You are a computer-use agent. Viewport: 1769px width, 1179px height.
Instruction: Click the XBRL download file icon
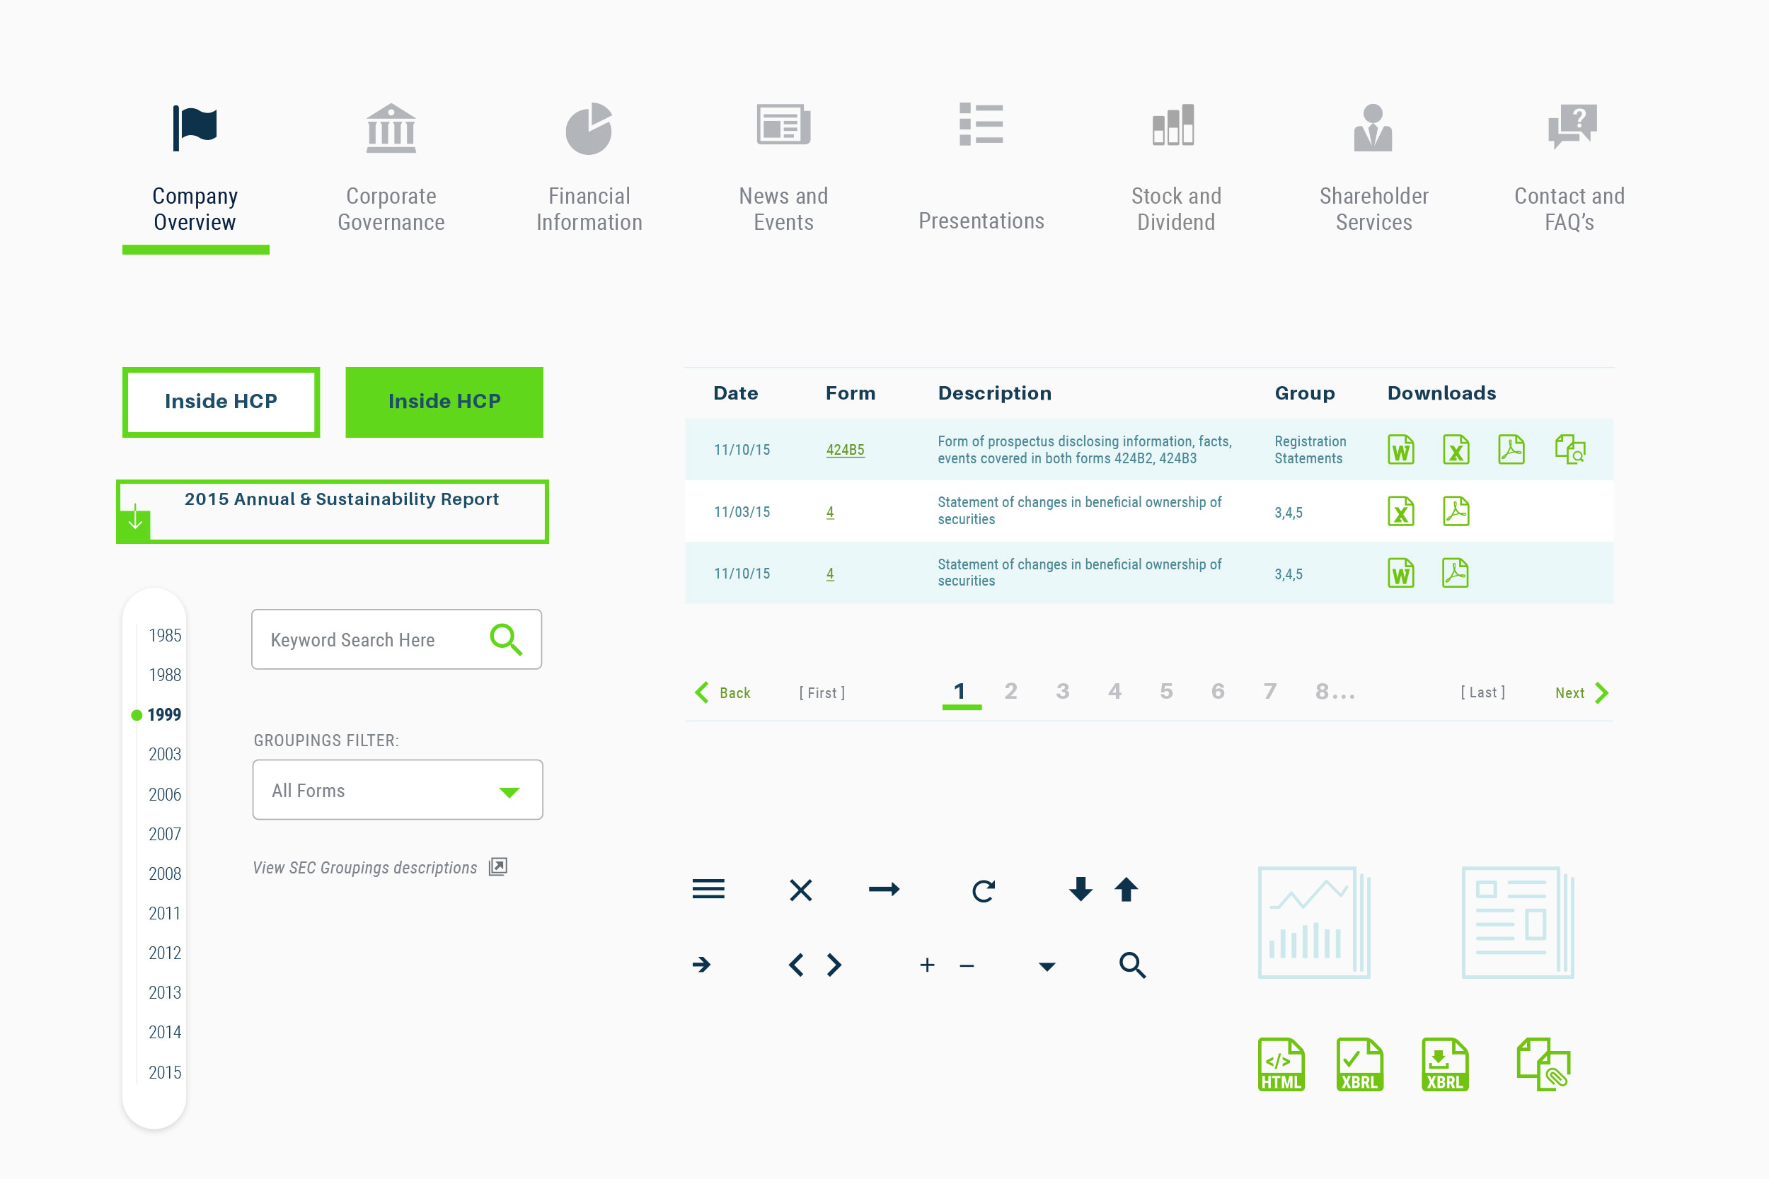pyautogui.click(x=1445, y=1064)
